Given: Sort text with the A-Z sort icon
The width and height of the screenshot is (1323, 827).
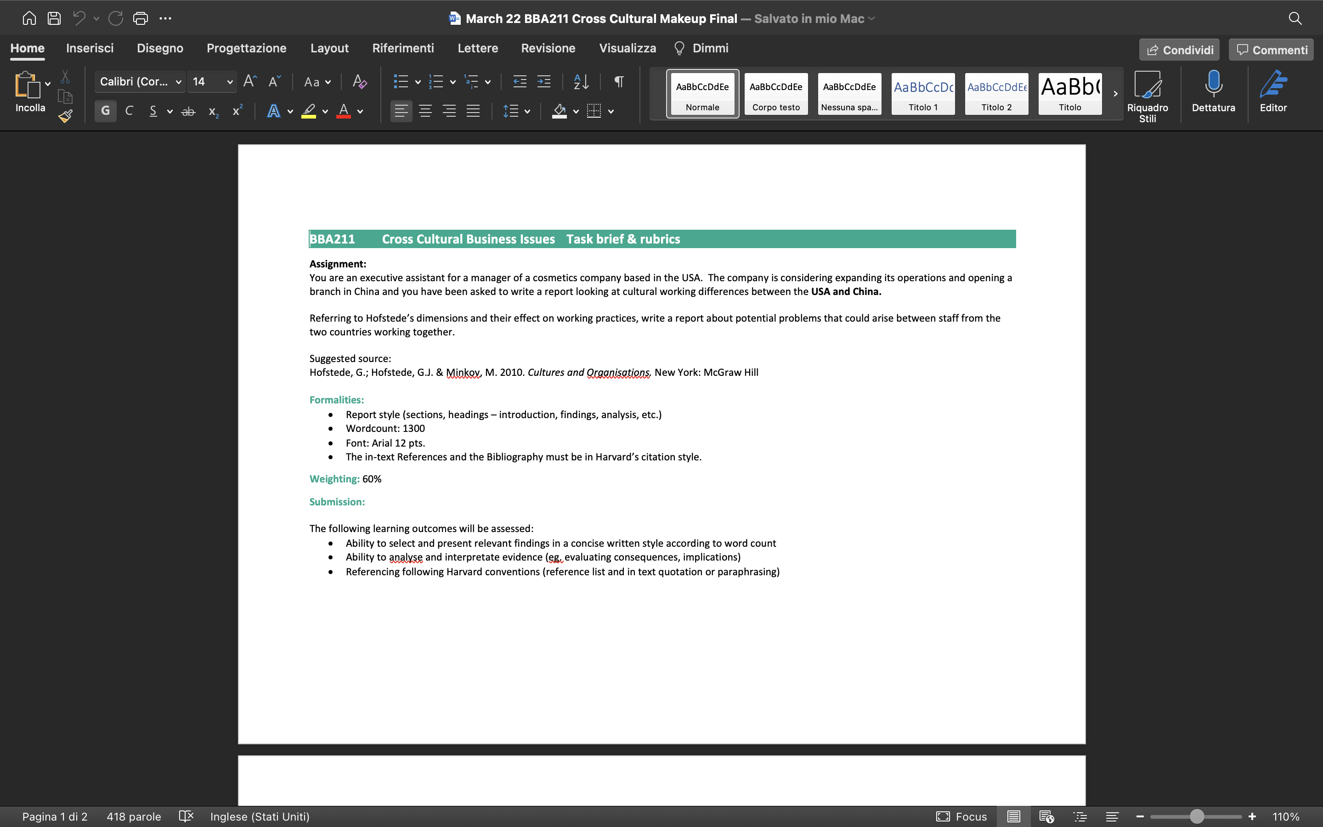Looking at the screenshot, I should click(x=581, y=81).
